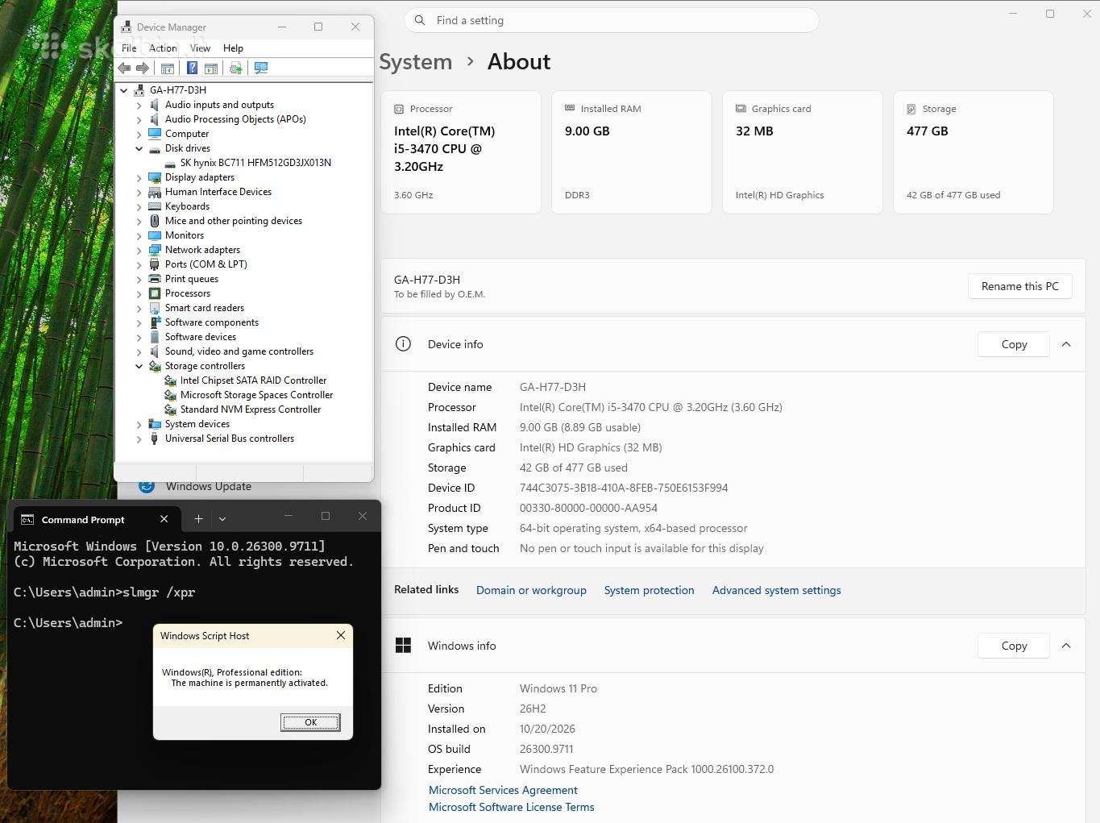Click the Storage card drive icon

(x=911, y=109)
